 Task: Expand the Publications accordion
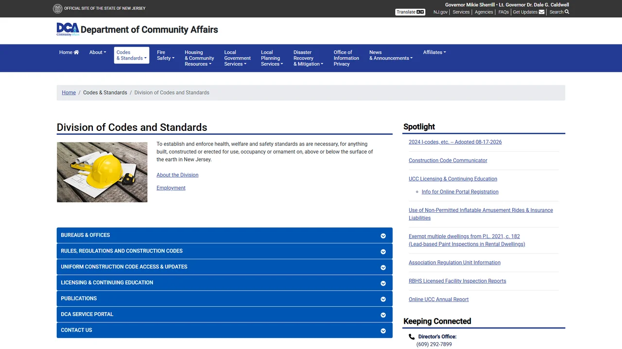tap(225, 299)
